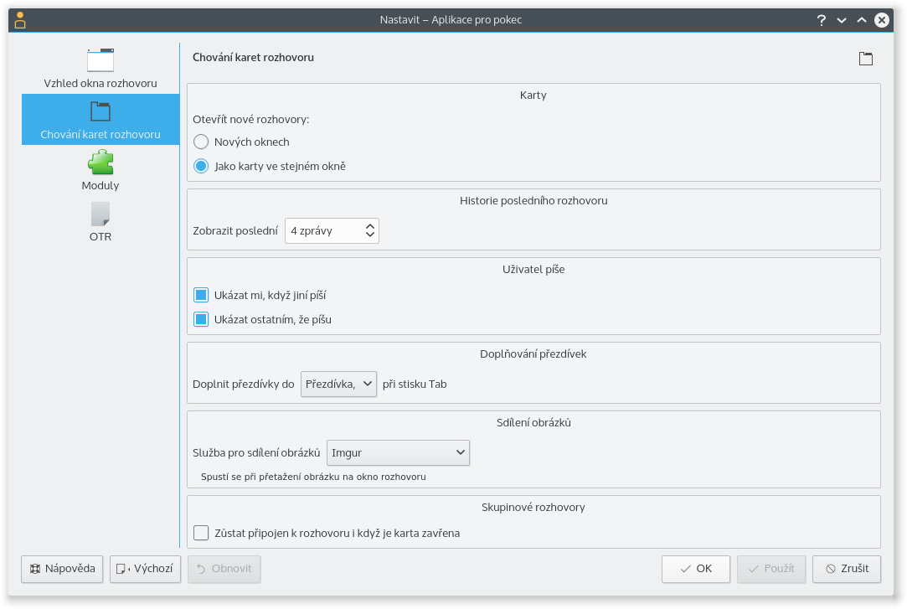
Task: Open the OTR settings page
Action: point(100,221)
